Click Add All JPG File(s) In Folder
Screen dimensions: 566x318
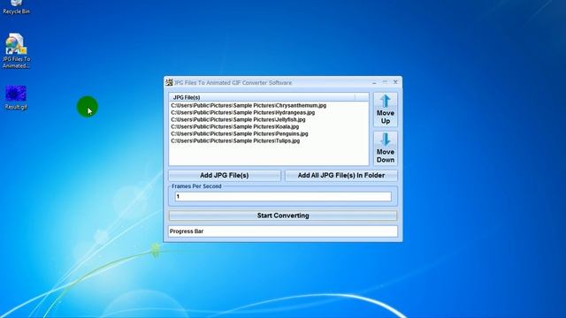tap(340, 175)
